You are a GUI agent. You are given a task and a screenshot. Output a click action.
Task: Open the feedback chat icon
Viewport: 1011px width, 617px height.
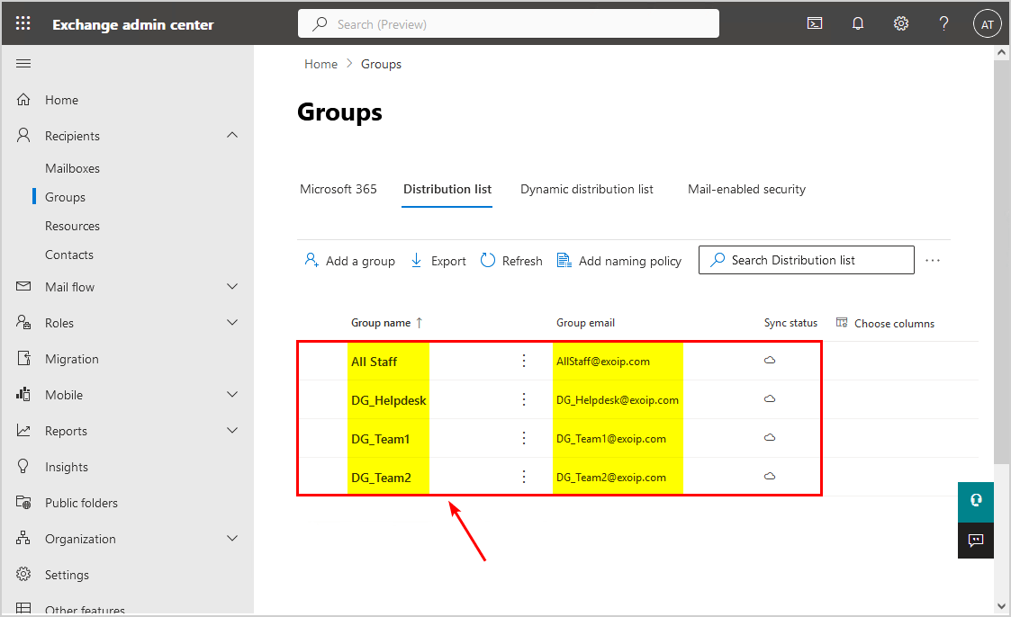point(976,541)
